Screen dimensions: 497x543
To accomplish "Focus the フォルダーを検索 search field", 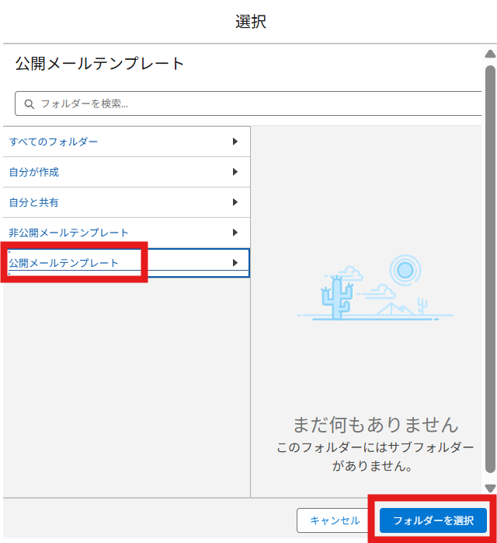I will tap(248, 103).
